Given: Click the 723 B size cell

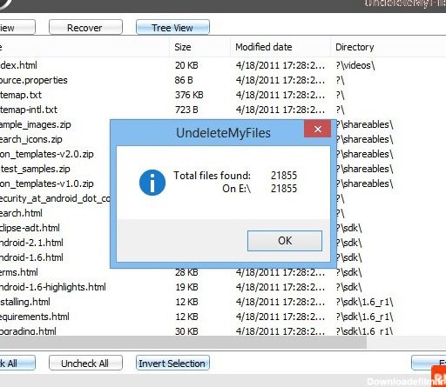Looking at the screenshot, I should tap(186, 110).
